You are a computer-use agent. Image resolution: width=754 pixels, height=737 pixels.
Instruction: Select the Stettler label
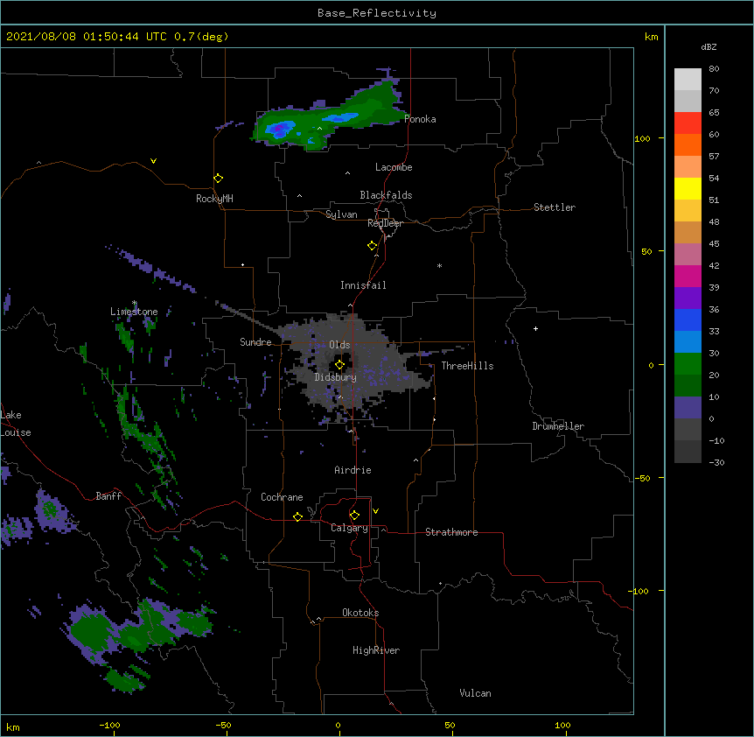click(x=554, y=207)
